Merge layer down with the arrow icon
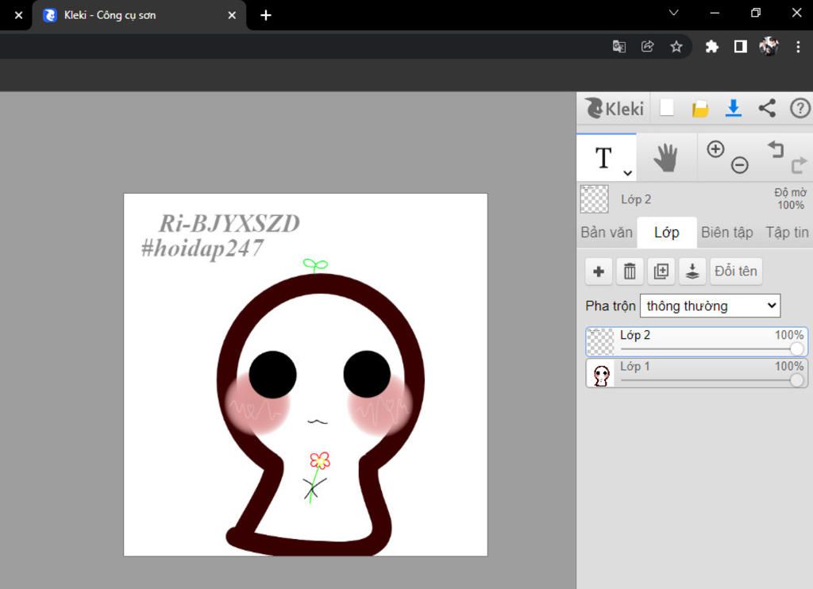 (x=692, y=271)
